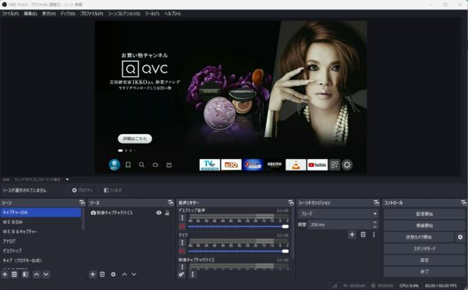Open 映像キャプチャデバイス mixer three-dot menu
This screenshot has height=290, width=468.
click(x=183, y=267)
